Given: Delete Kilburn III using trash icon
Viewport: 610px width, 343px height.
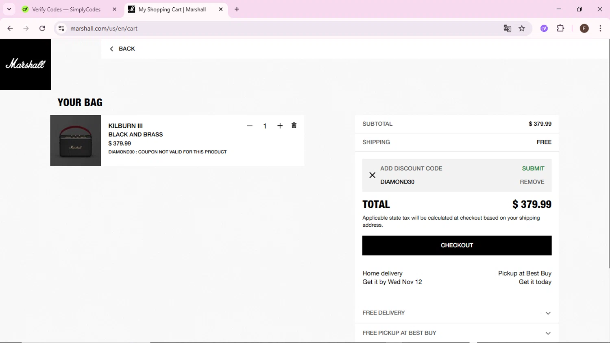Looking at the screenshot, I should 294,125.
